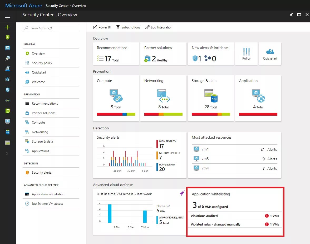Click the Applications red severity bar
This screenshot has height=244, width=310.
click(x=258, y=114)
